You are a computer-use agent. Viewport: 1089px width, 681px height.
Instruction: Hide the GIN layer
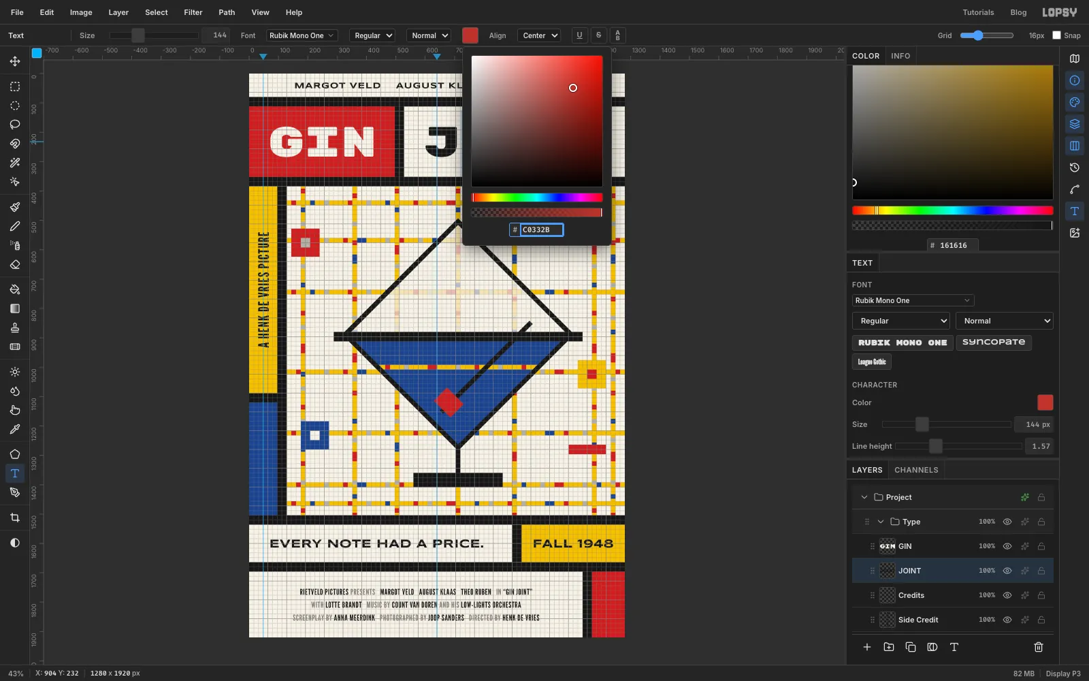point(1007,546)
